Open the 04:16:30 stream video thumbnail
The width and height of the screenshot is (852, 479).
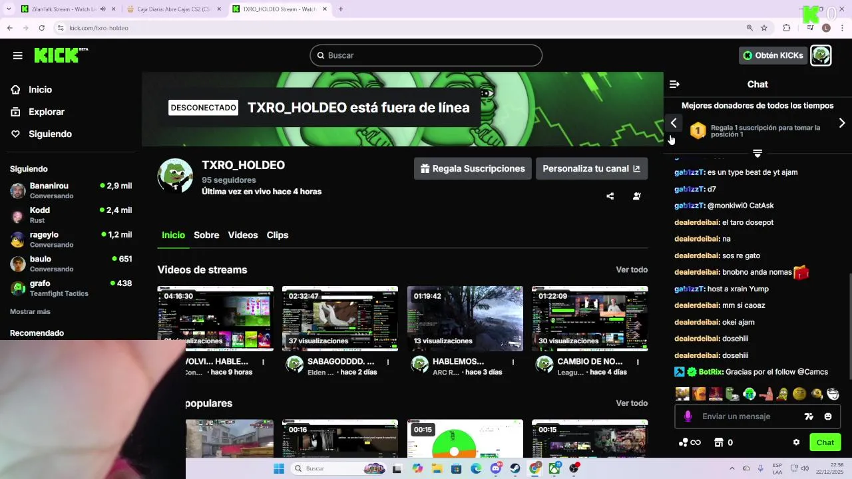pyautogui.click(x=215, y=319)
